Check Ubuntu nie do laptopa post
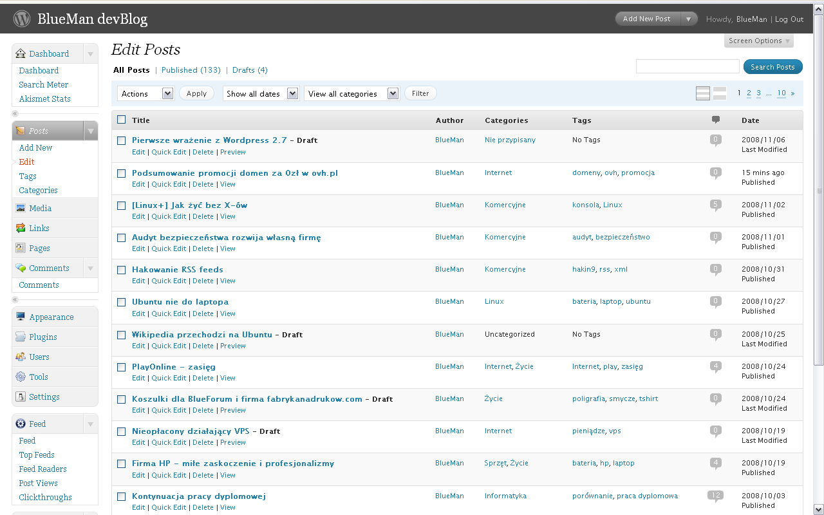 point(121,302)
